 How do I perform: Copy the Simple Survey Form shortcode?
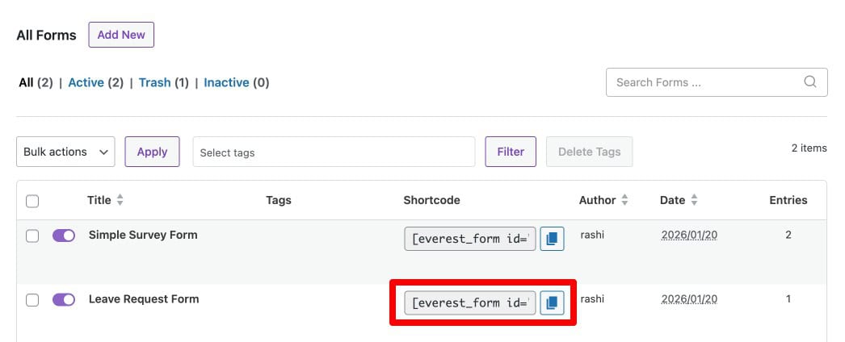coord(552,239)
